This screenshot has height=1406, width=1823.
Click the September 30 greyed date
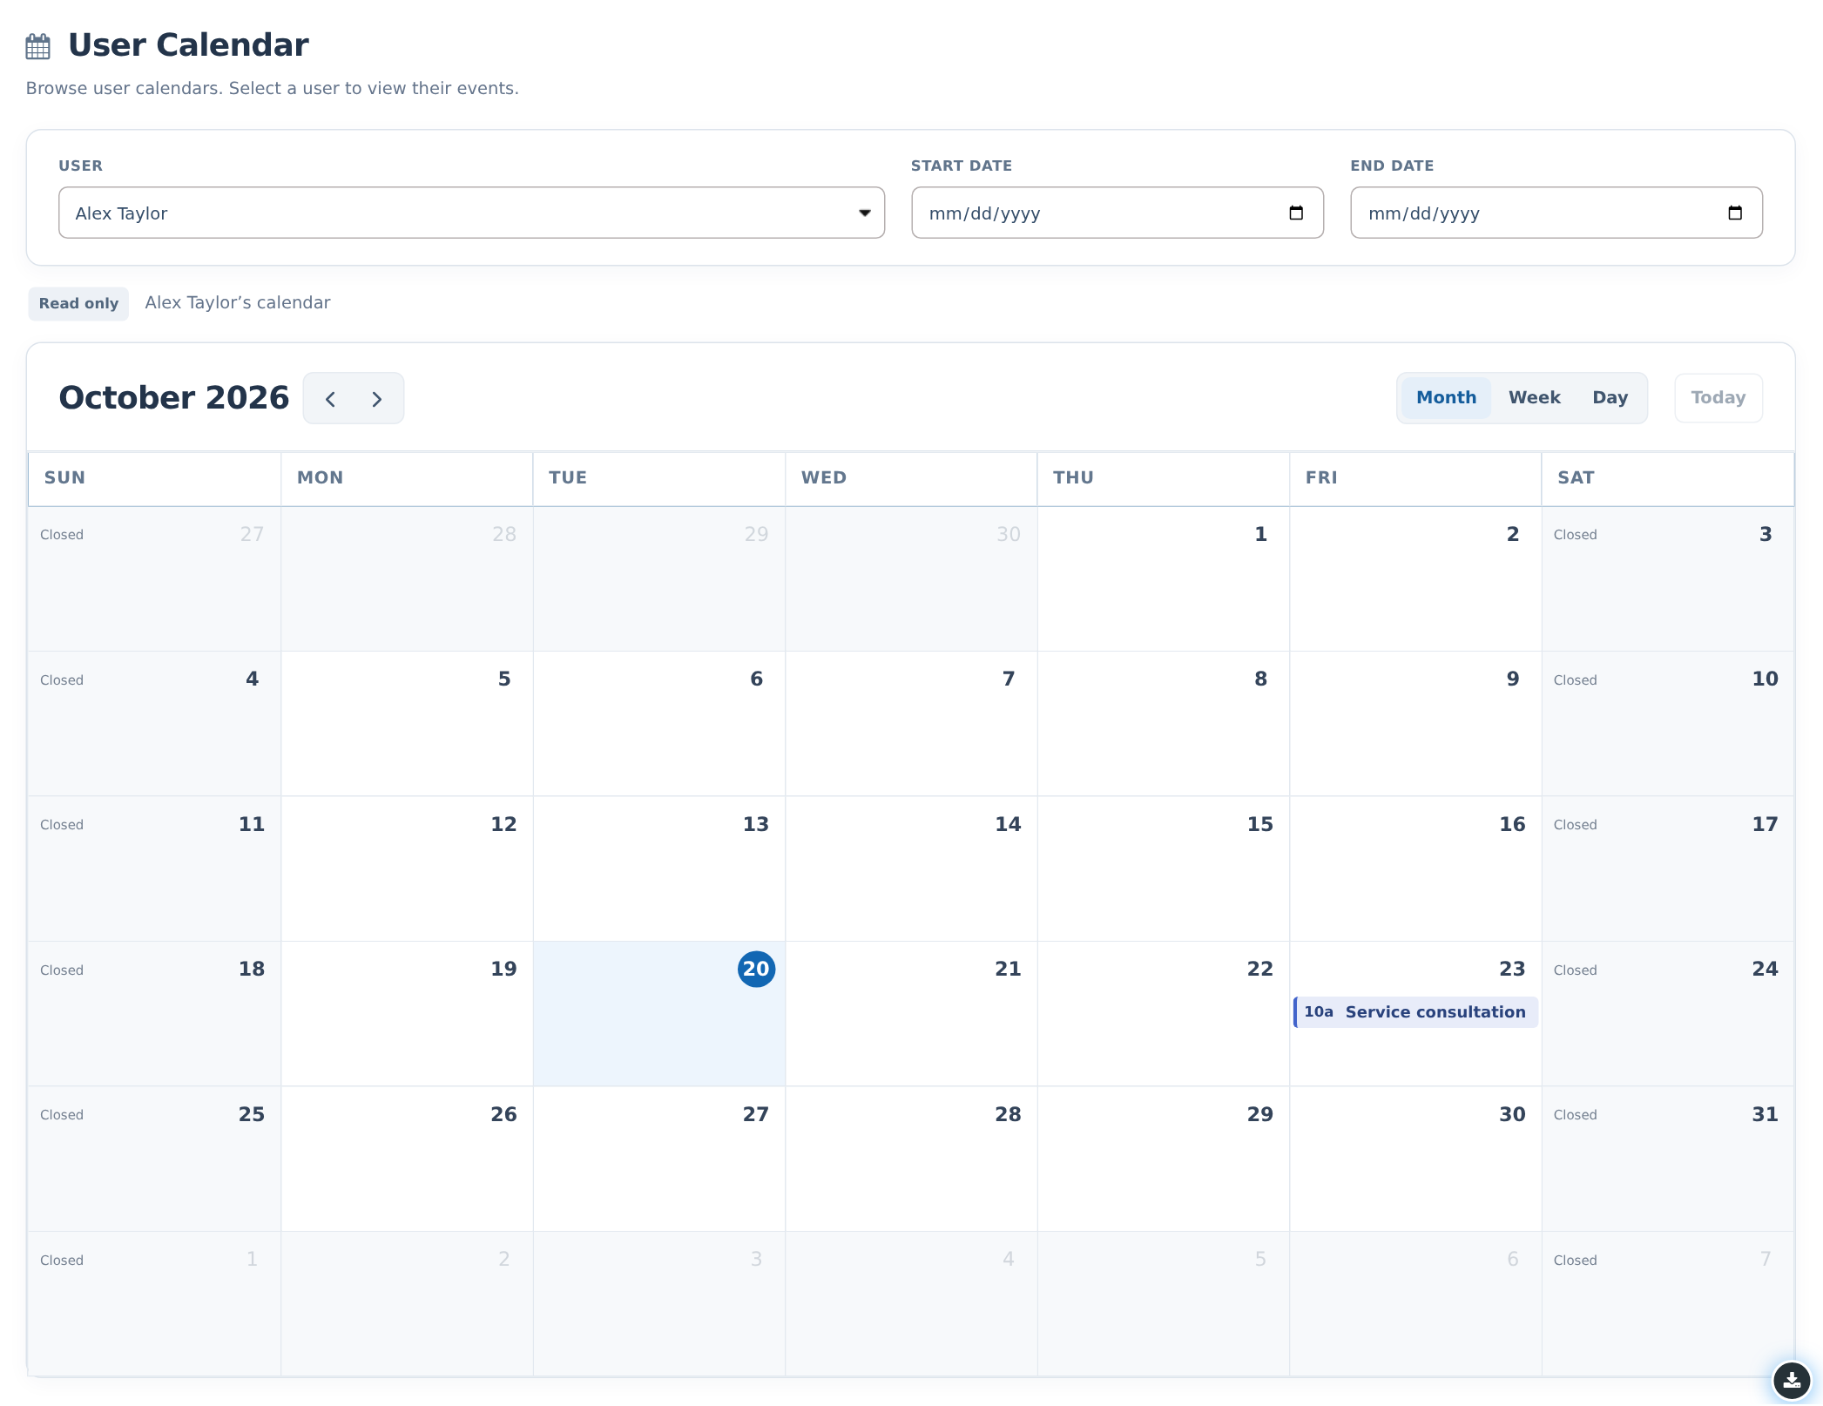1009,534
